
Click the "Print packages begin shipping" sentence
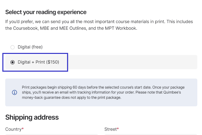pos(87,87)
